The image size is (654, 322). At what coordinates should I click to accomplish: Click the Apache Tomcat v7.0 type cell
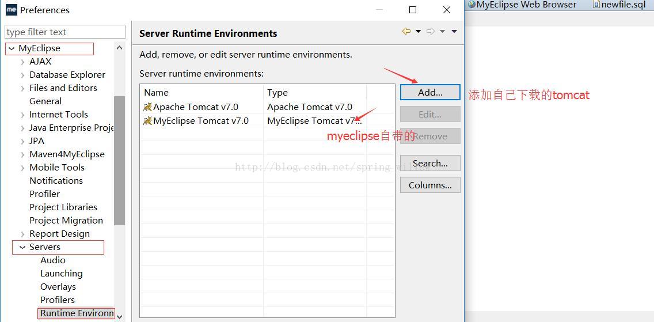(310, 107)
